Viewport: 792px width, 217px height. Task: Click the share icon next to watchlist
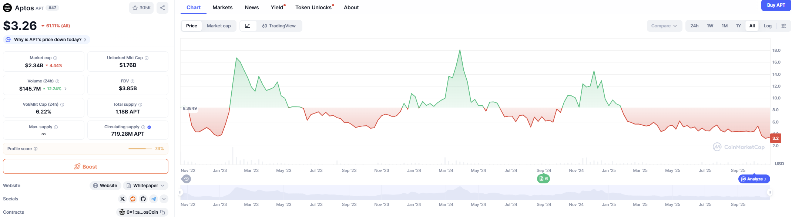[162, 8]
